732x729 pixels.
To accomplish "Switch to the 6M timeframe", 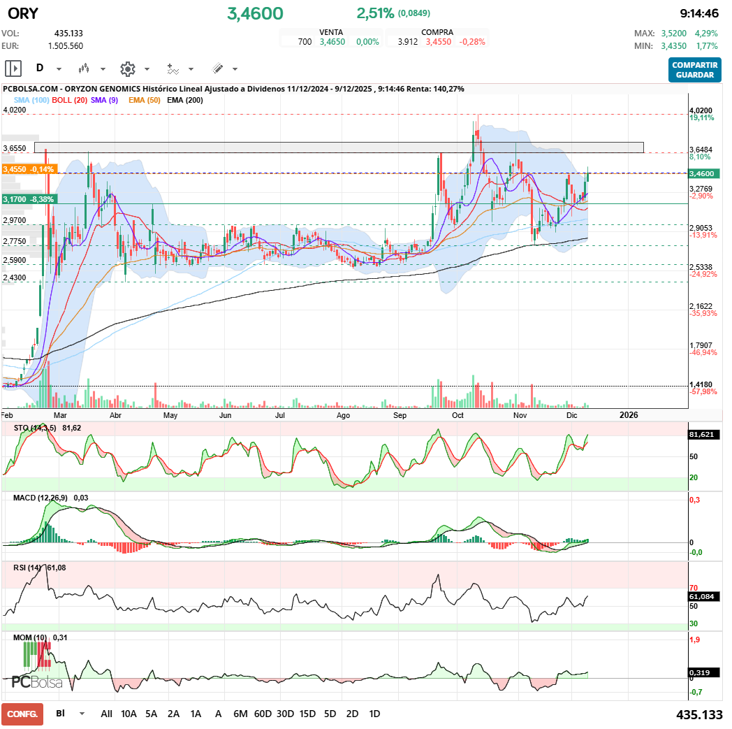I will click(240, 714).
